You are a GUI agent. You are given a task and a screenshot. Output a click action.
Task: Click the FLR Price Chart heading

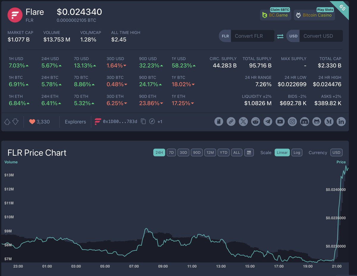pyautogui.click(x=37, y=153)
